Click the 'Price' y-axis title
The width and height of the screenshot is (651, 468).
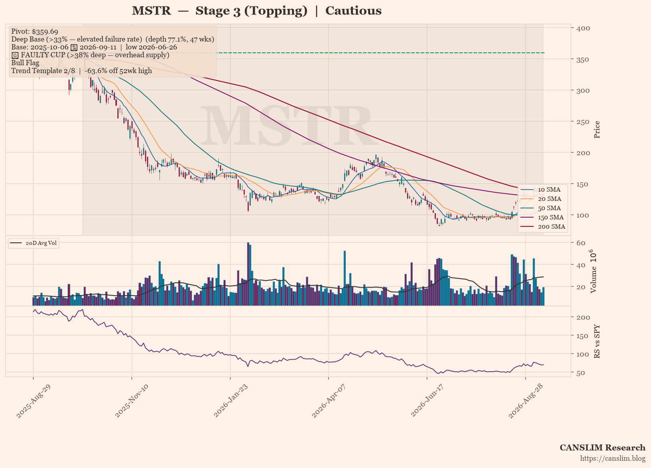[597, 130]
